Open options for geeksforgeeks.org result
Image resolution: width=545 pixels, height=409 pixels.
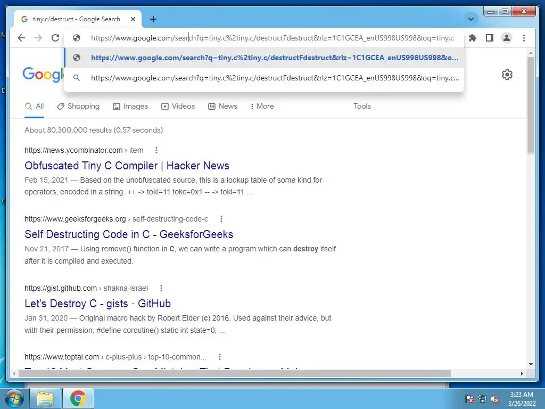(x=221, y=219)
